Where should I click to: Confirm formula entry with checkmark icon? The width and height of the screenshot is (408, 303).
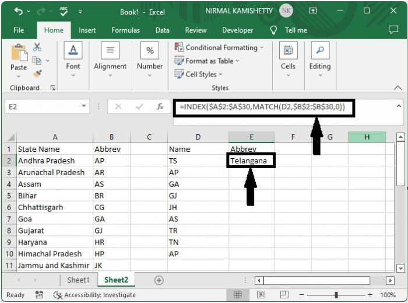click(x=139, y=106)
